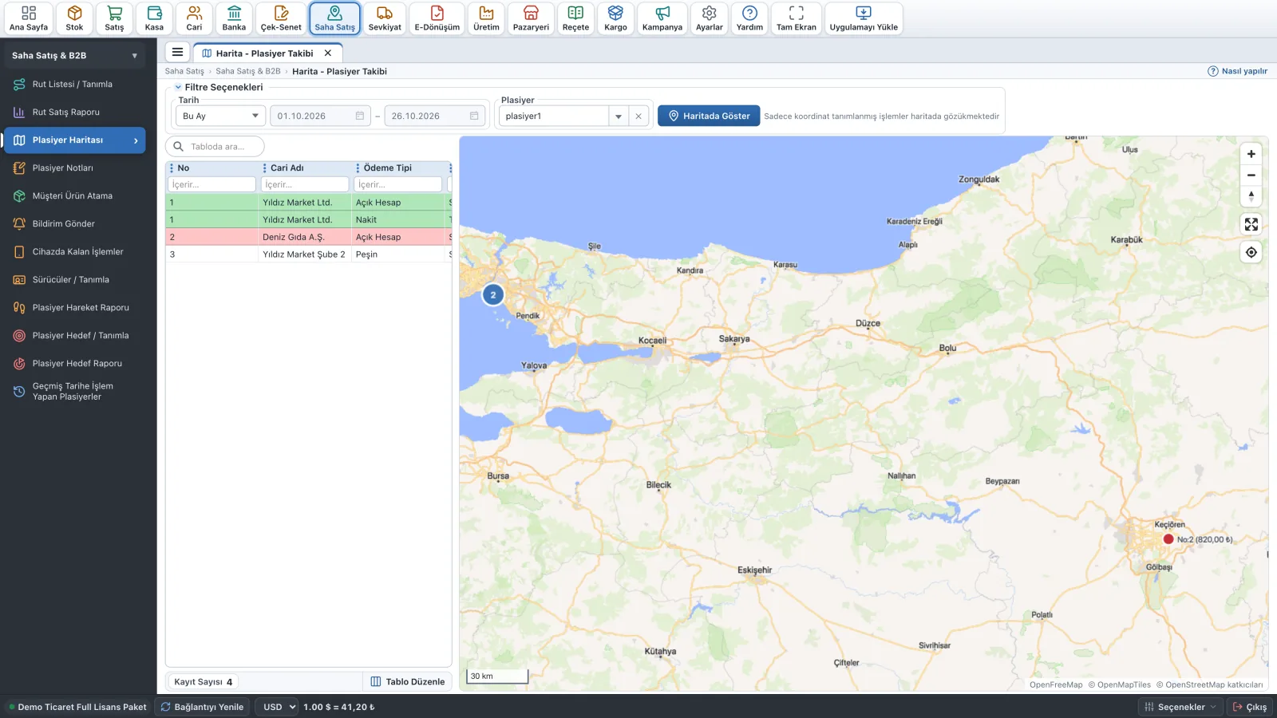Toggle the hamburger sidebar menu
Viewport: 1277px width, 718px height.
coord(177,53)
